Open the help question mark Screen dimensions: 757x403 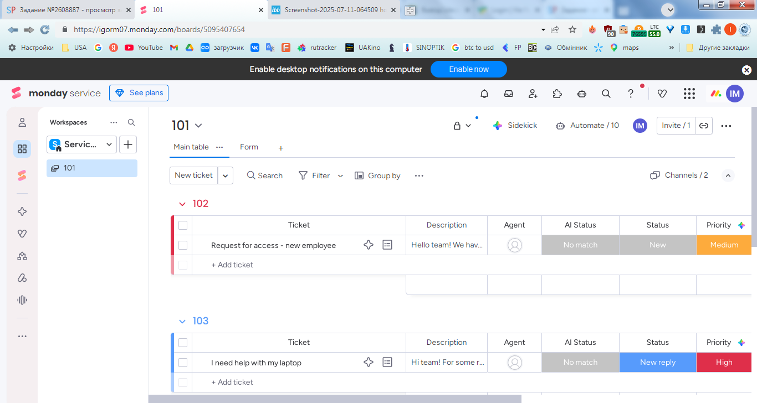click(x=631, y=94)
